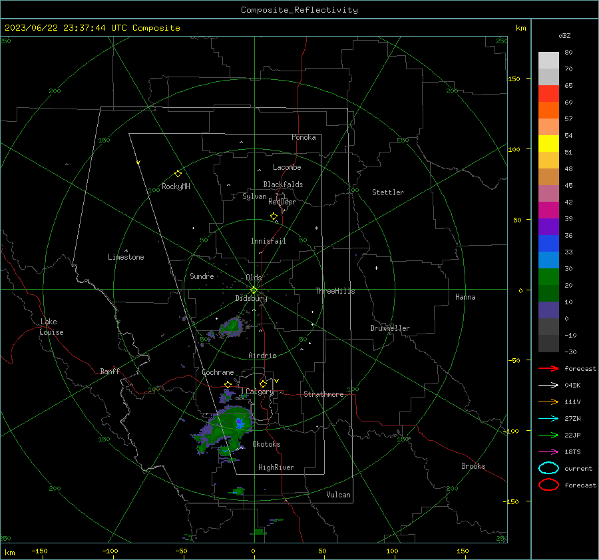This screenshot has width=599, height=560.
Task: Click the Strathmore label
Action: [323, 394]
